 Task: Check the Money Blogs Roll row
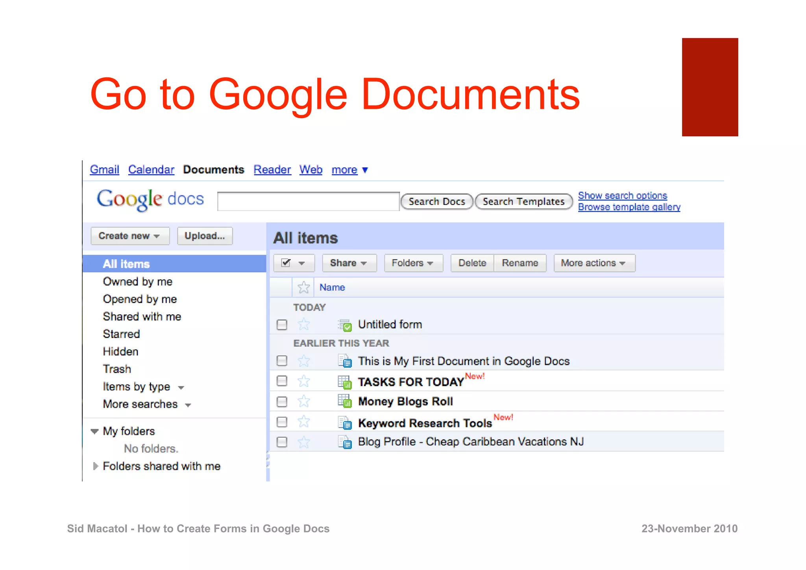pos(282,402)
